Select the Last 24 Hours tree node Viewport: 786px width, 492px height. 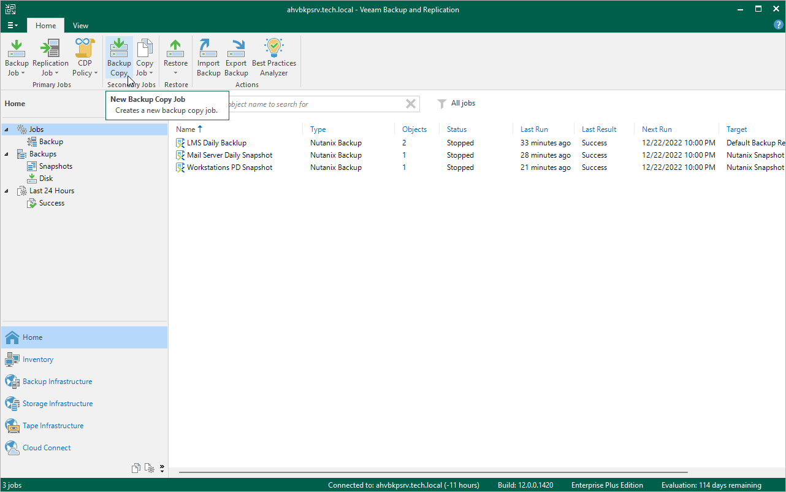[52, 191]
